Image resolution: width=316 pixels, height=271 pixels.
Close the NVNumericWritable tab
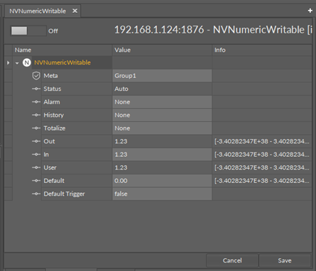pyautogui.click(x=75, y=11)
